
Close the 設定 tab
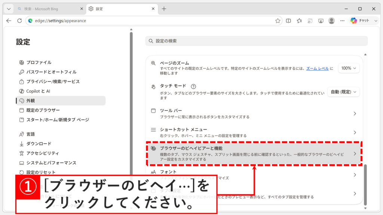point(153,9)
